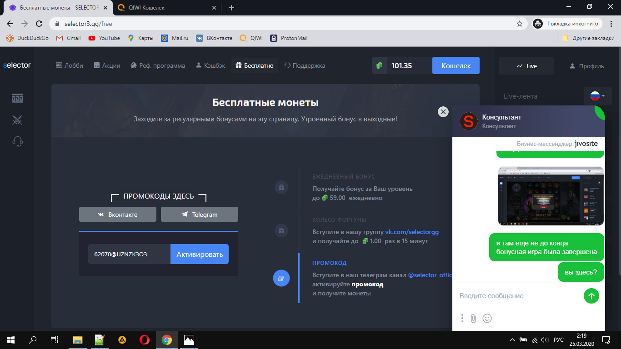
Task: Open the Акции menu item
Action: pos(107,65)
